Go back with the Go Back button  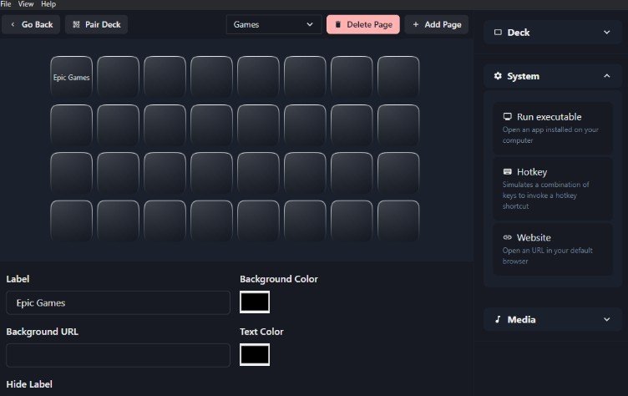click(x=31, y=24)
